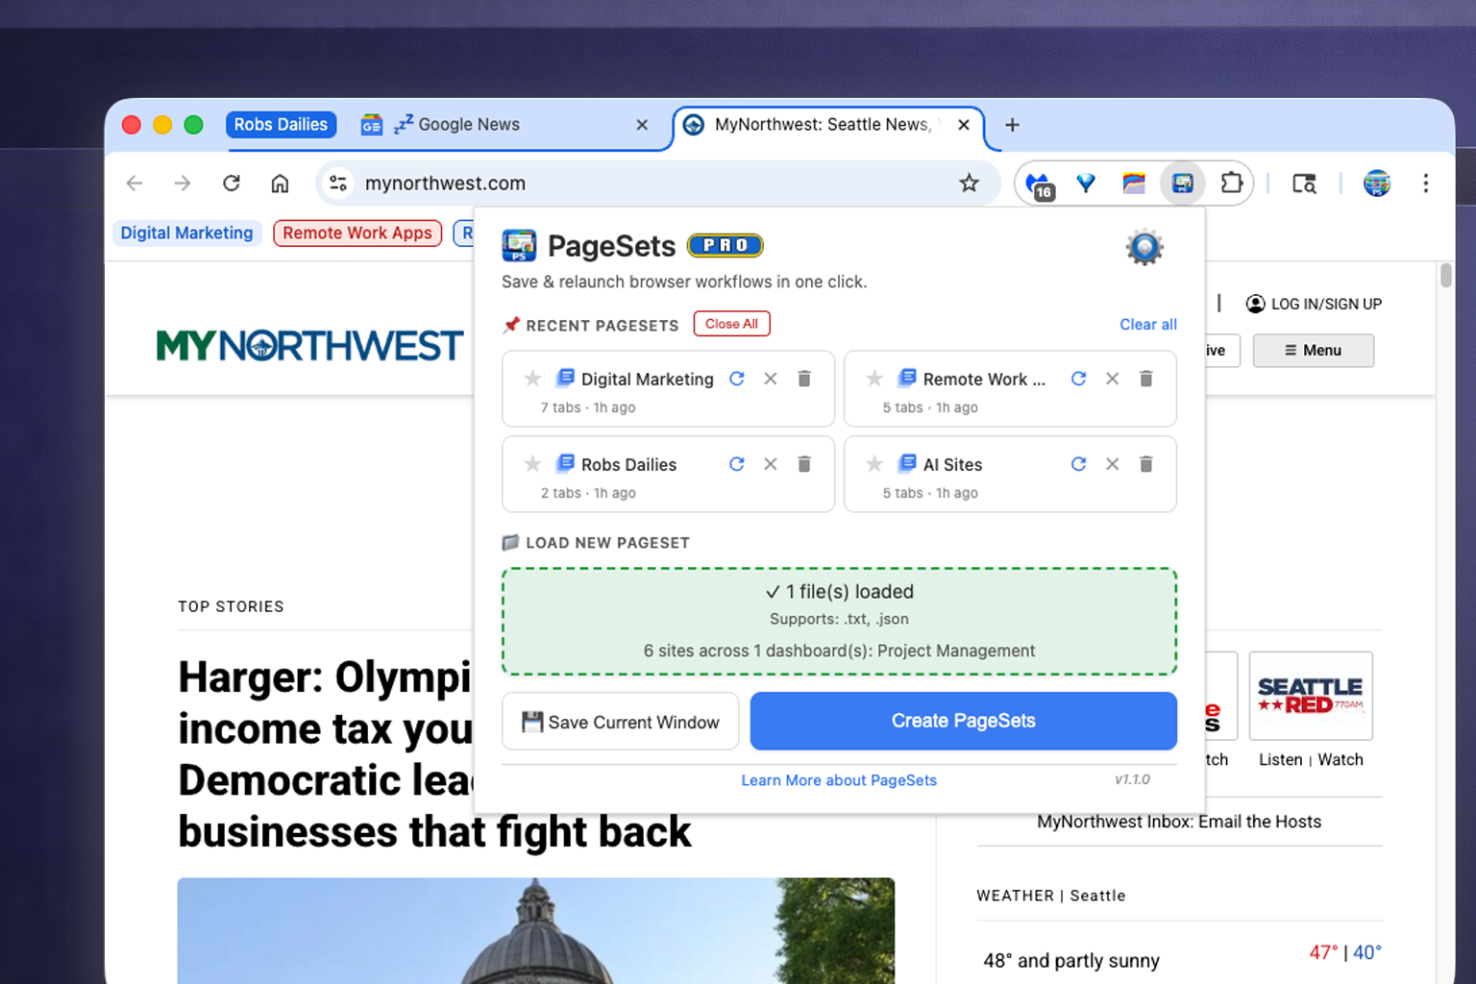Open the Digital Marketing pageset card

[668, 389]
